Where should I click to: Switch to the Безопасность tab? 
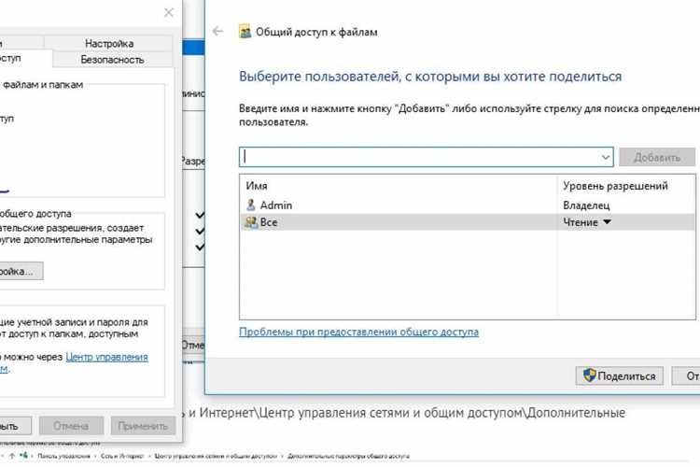click(112, 60)
